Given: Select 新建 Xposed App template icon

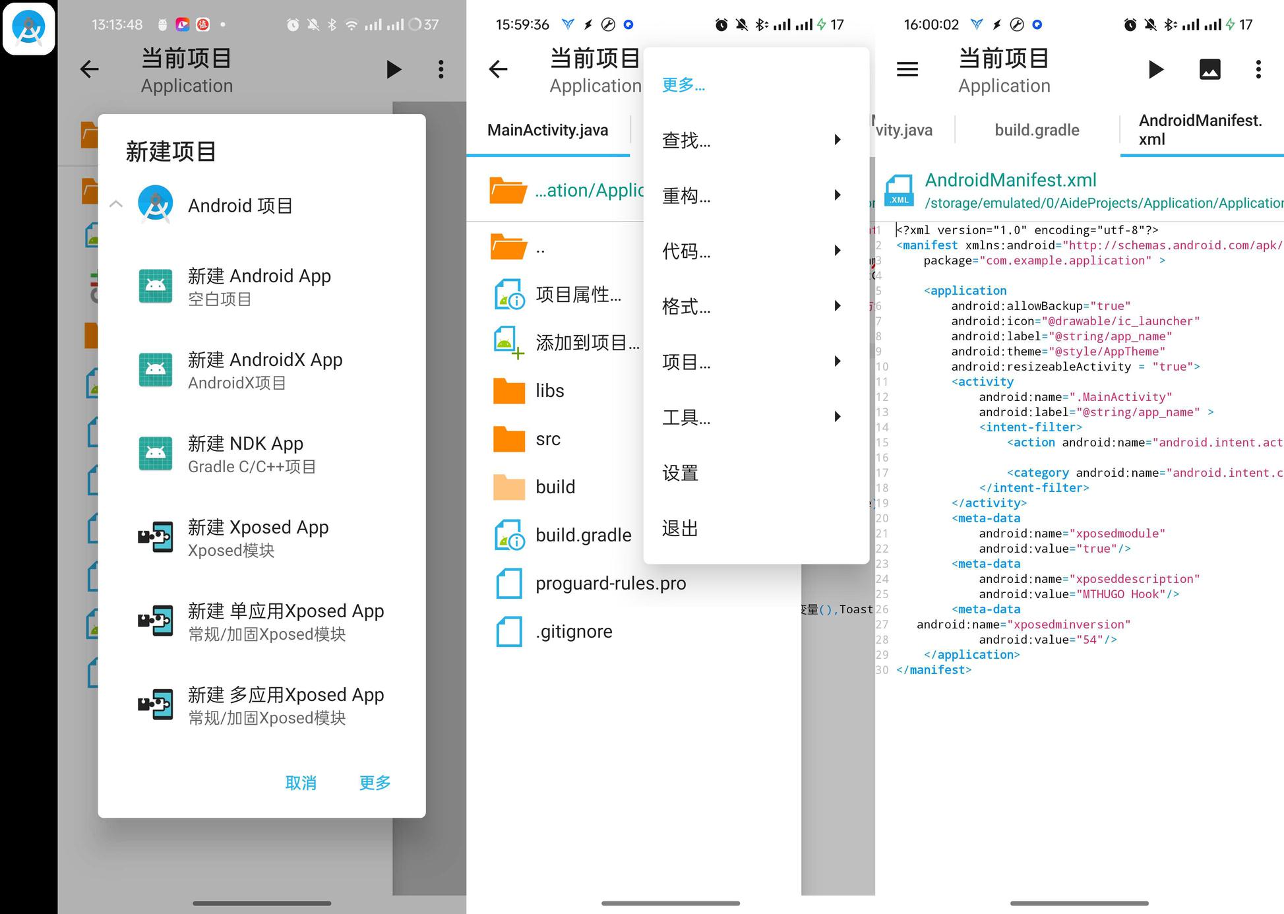Looking at the screenshot, I should point(156,537).
